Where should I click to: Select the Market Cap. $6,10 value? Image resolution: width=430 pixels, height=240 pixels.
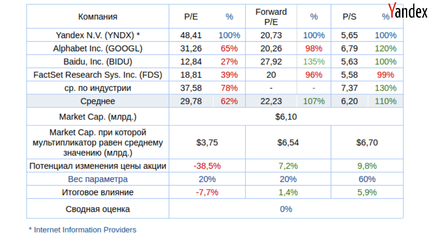click(x=286, y=117)
